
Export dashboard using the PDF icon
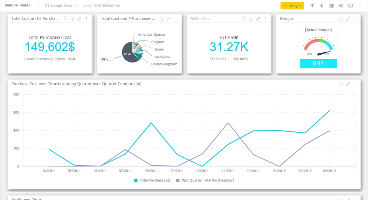(331, 6)
